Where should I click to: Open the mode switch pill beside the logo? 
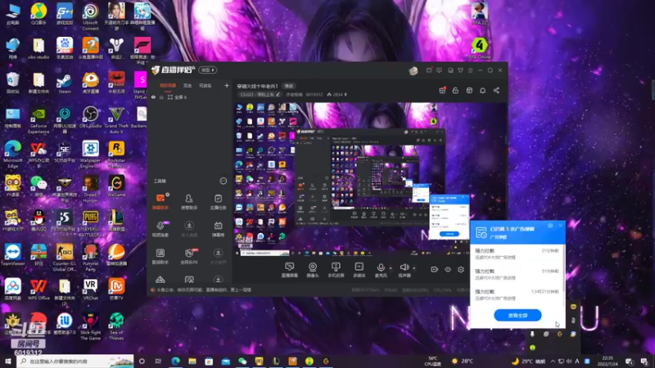208,70
